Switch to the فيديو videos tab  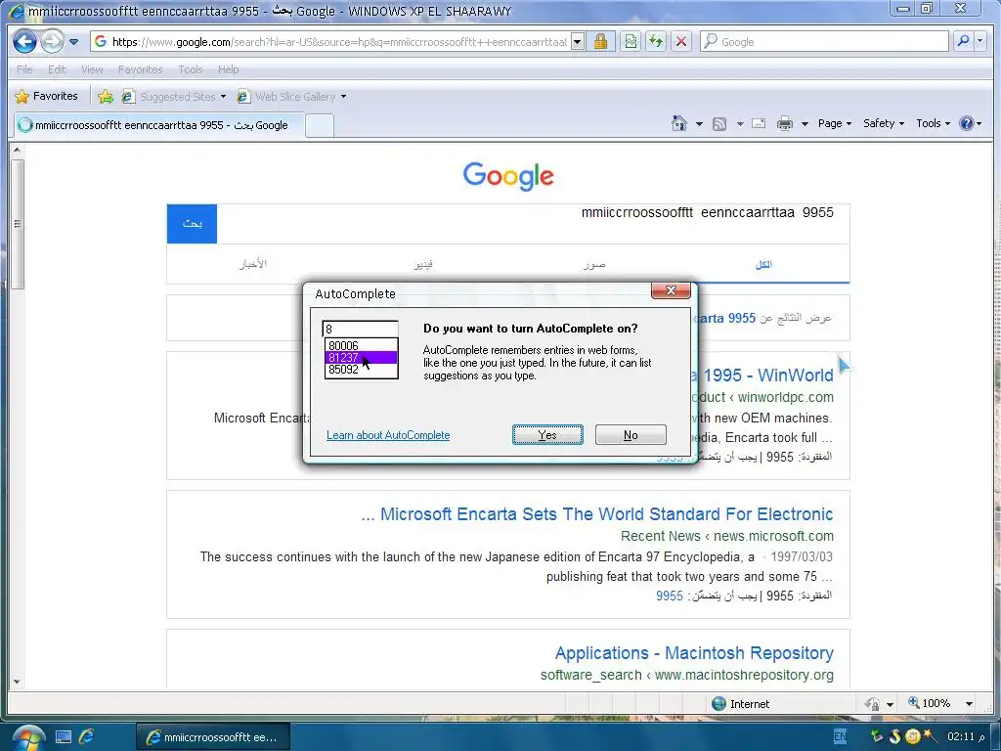pyautogui.click(x=422, y=264)
